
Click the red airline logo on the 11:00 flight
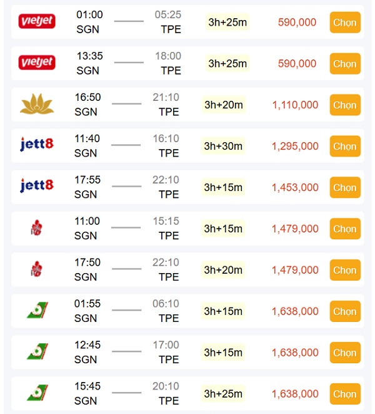coord(36,228)
